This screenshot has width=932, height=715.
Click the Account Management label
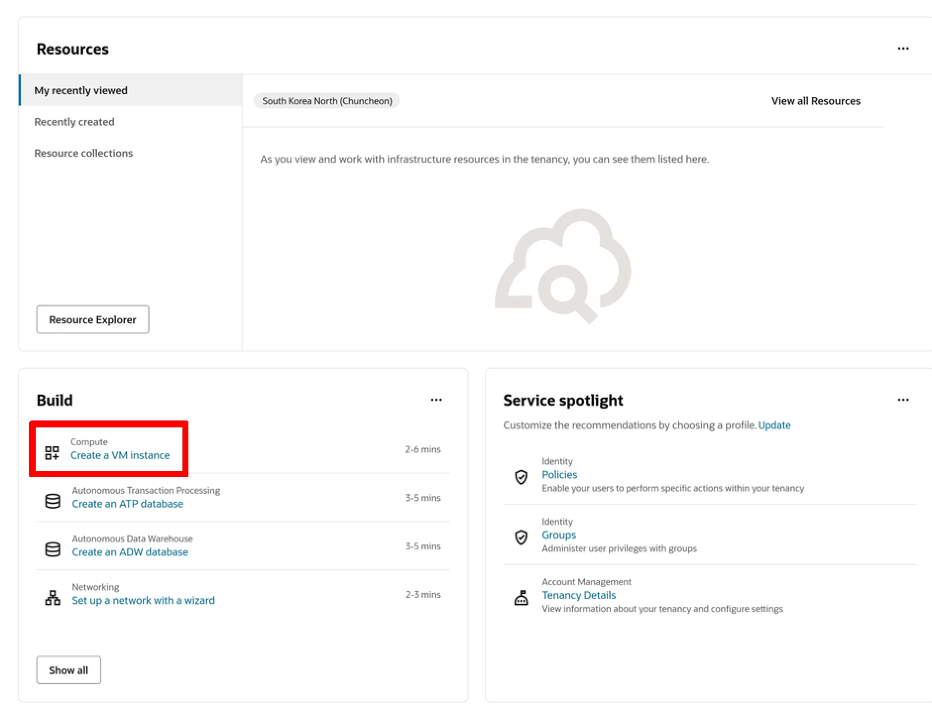[586, 582]
